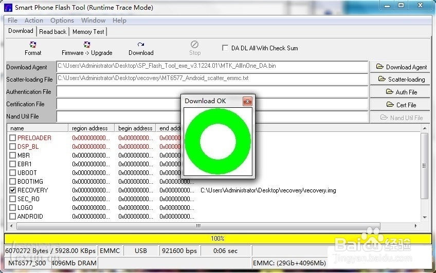436x273 pixels.
Task: Check the EBR1 partition checkbox
Action: 12,164
